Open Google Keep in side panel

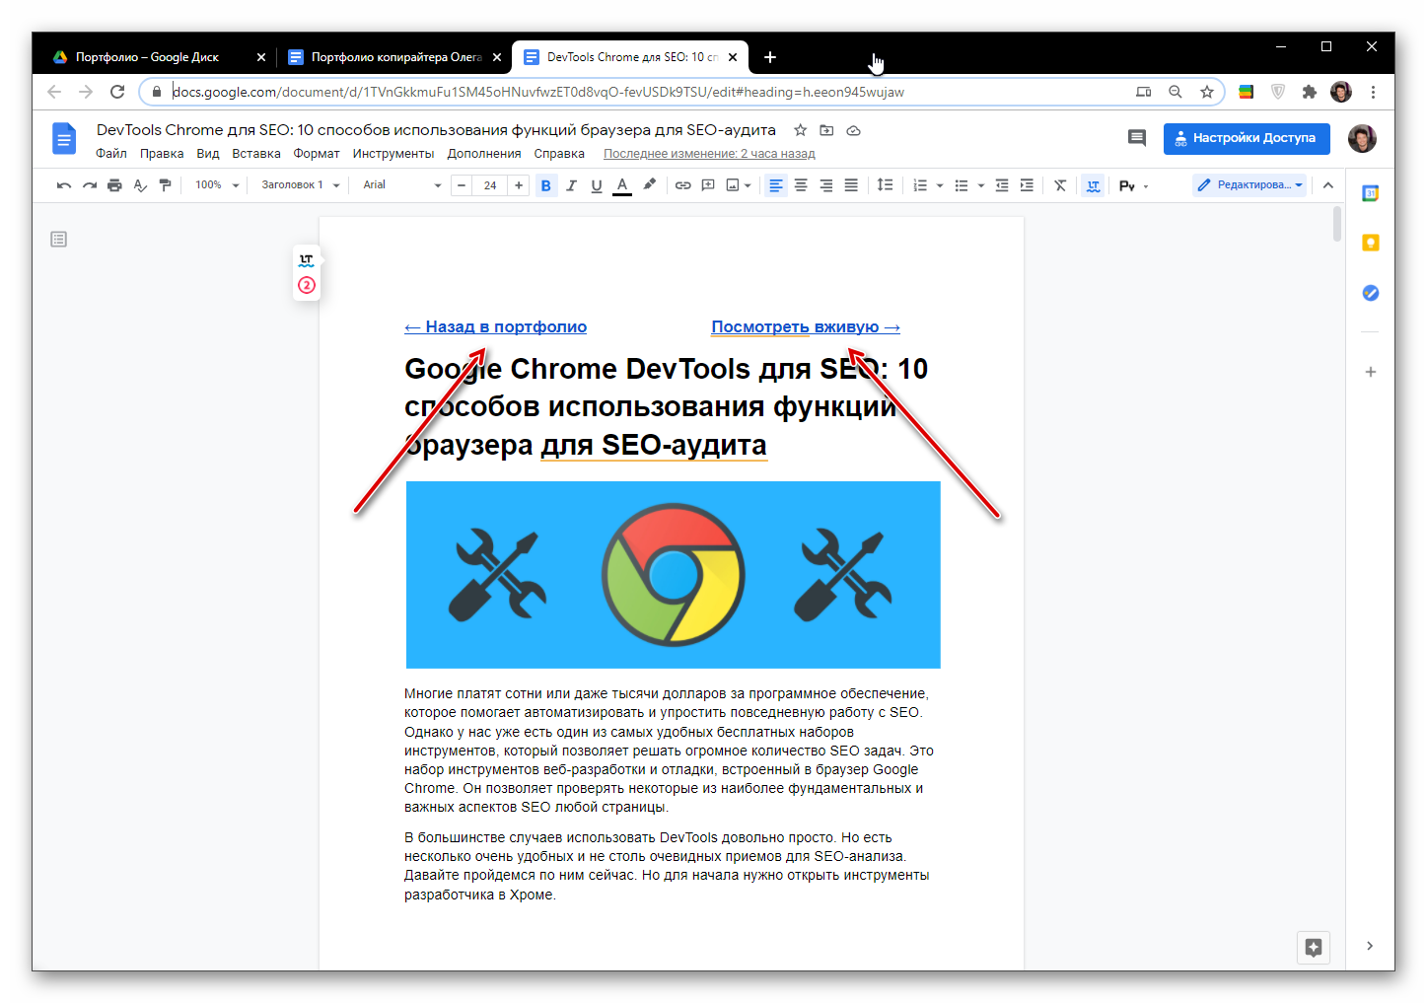(1370, 243)
